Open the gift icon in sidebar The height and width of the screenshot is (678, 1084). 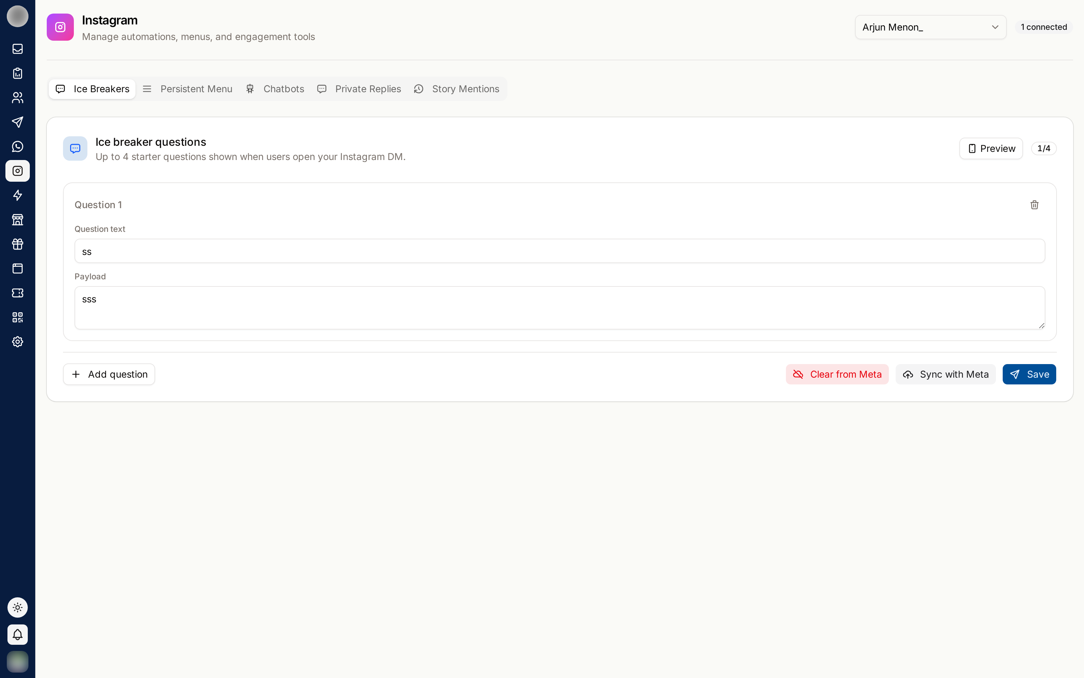point(18,244)
